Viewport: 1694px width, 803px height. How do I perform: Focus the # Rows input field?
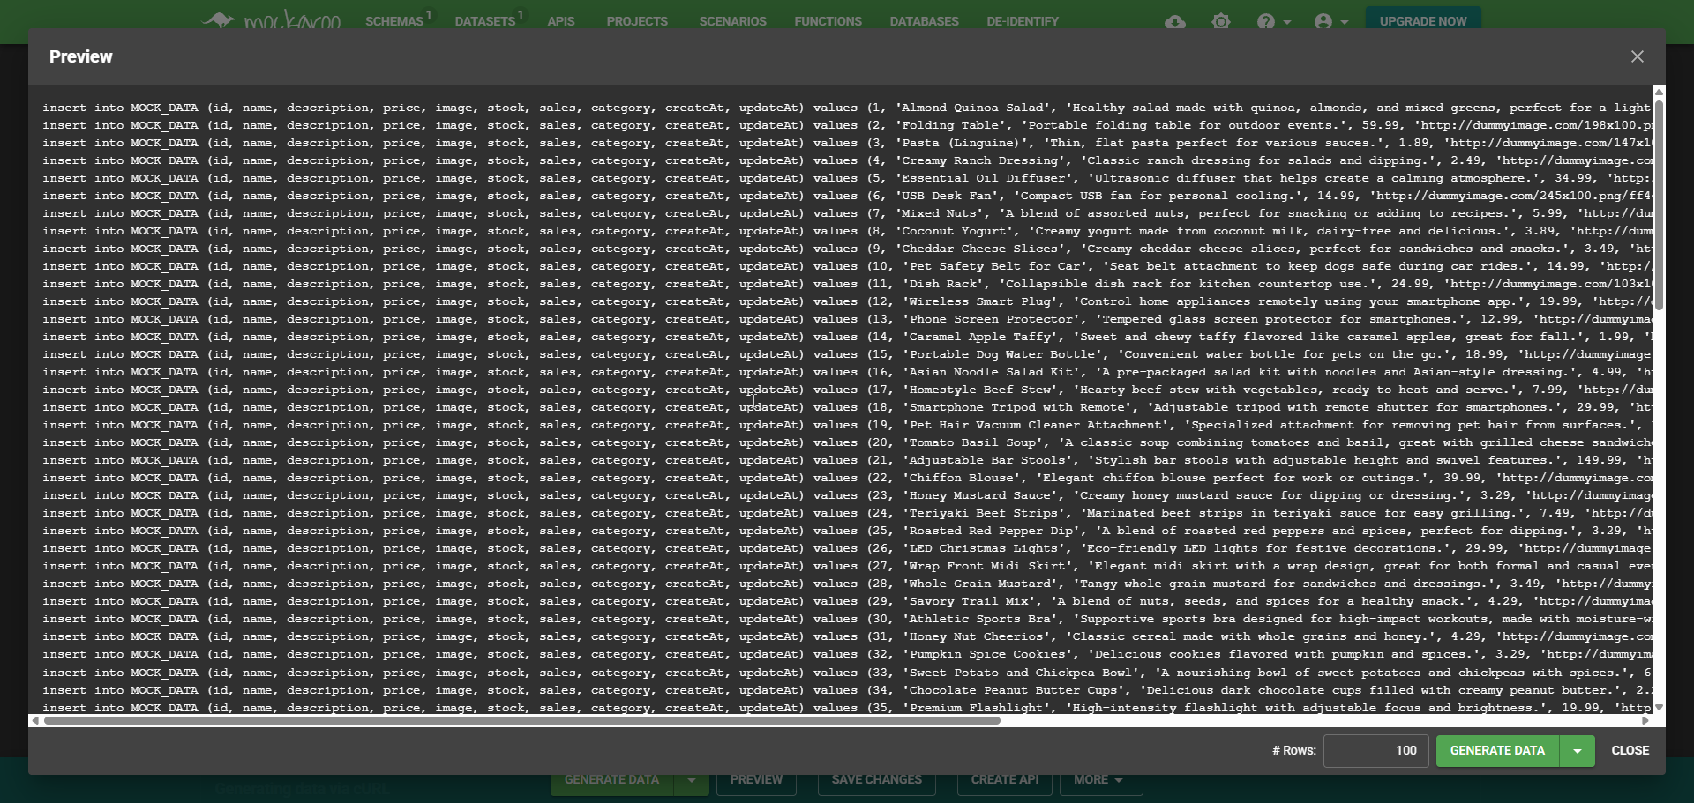(1375, 751)
